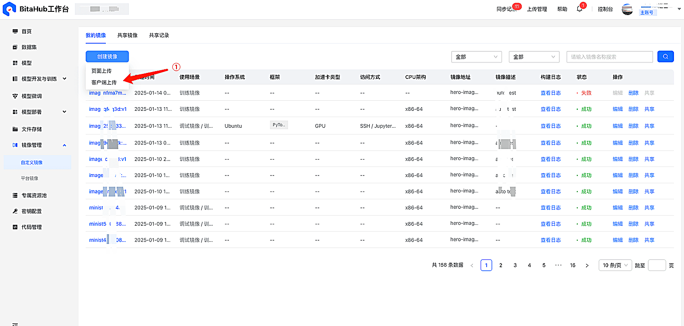Select the 文件存储 folder icon

click(15, 129)
